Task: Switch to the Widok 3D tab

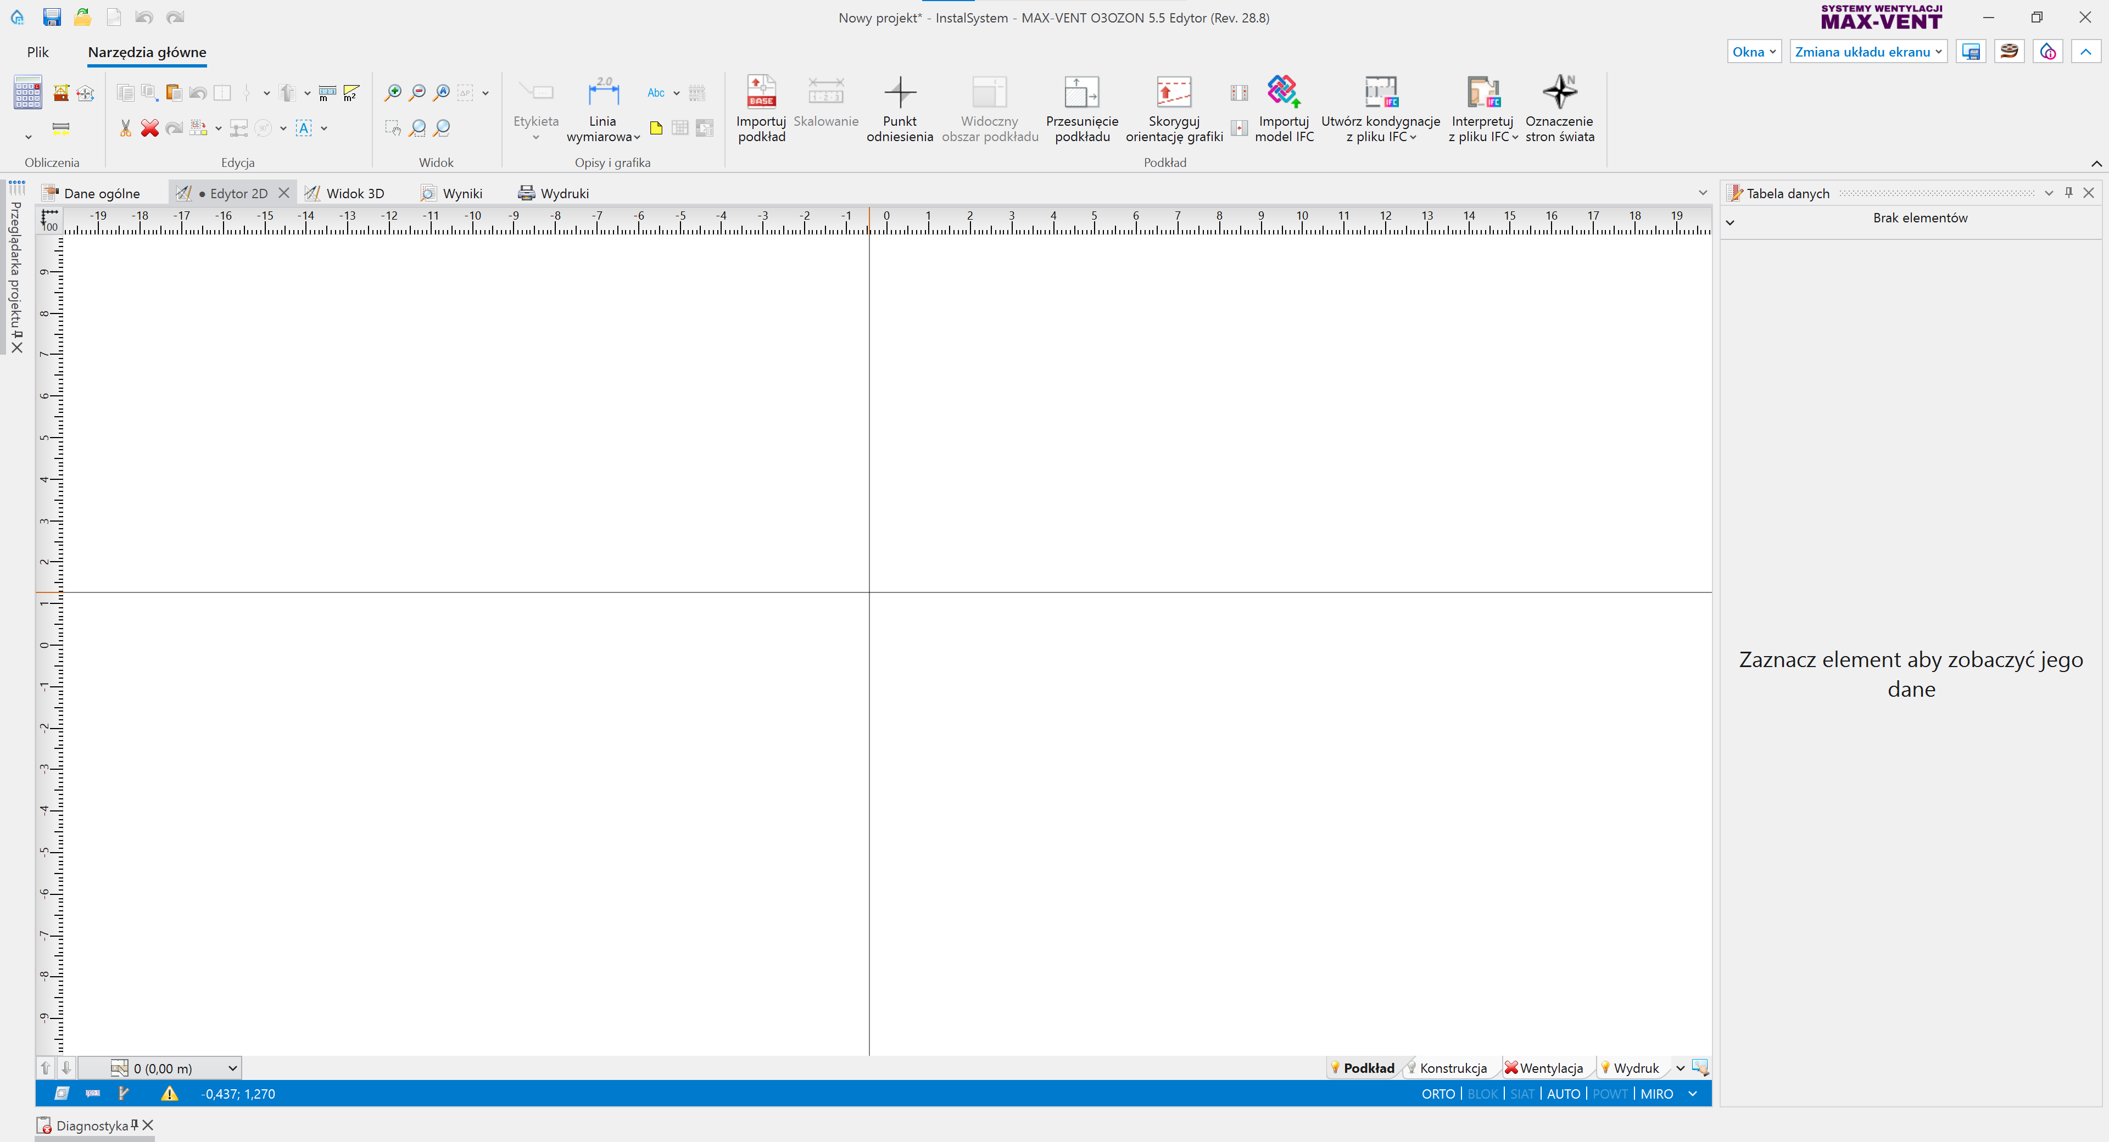Action: (345, 193)
